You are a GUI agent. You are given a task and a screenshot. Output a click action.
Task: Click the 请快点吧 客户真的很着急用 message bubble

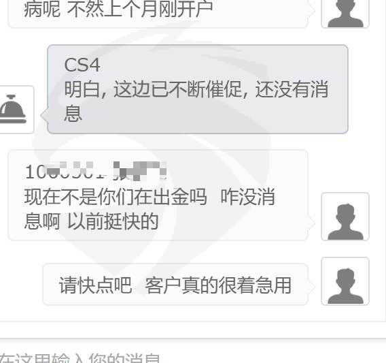(175, 285)
